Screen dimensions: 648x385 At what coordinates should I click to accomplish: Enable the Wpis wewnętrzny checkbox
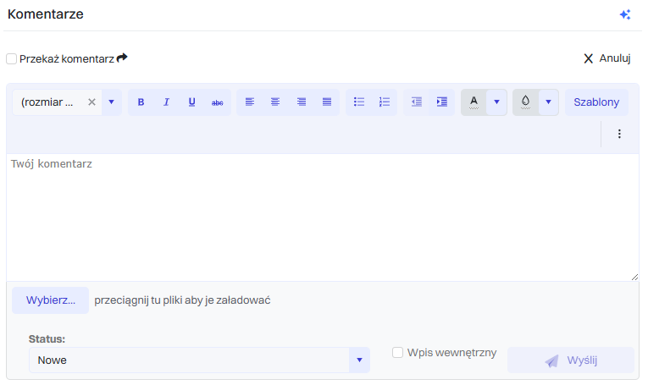tap(397, 353)
